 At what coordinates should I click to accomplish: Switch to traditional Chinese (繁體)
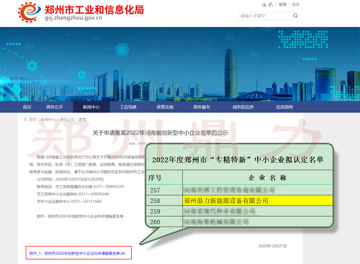pyautogui.click(x=282, y=5)
